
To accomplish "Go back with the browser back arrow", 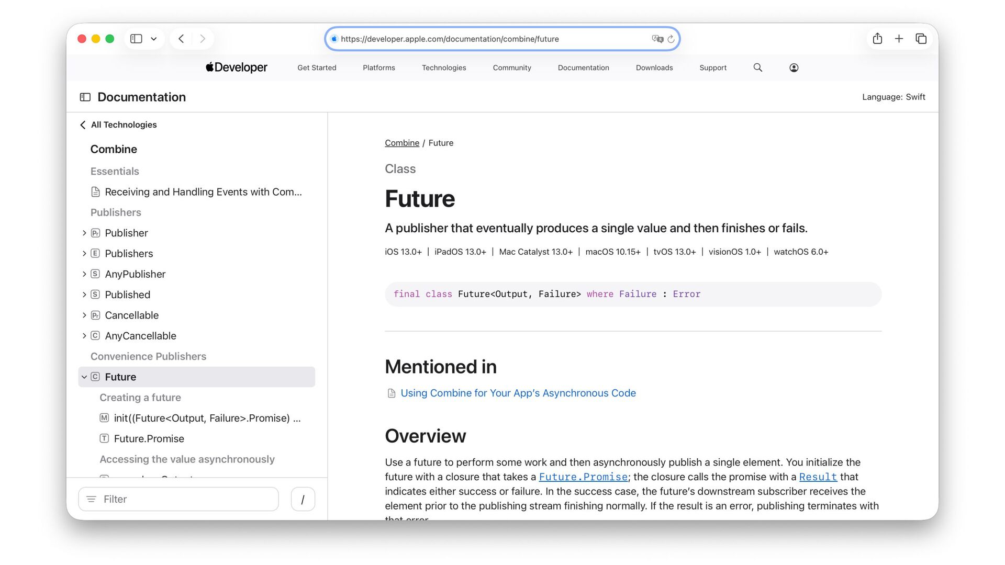I will coord(181,39).
